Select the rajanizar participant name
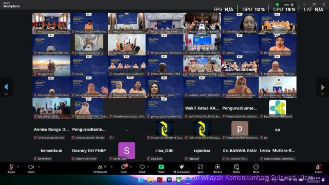Screen dimensions: 329x185 (x=202, y=151)
